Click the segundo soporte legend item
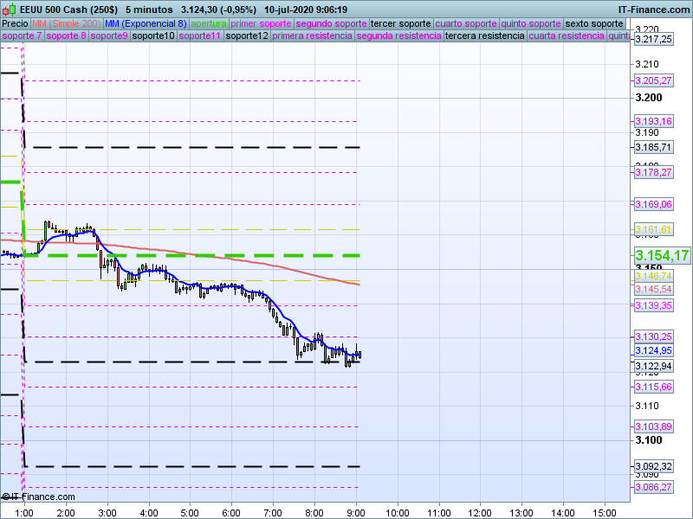 click(331, 23)
